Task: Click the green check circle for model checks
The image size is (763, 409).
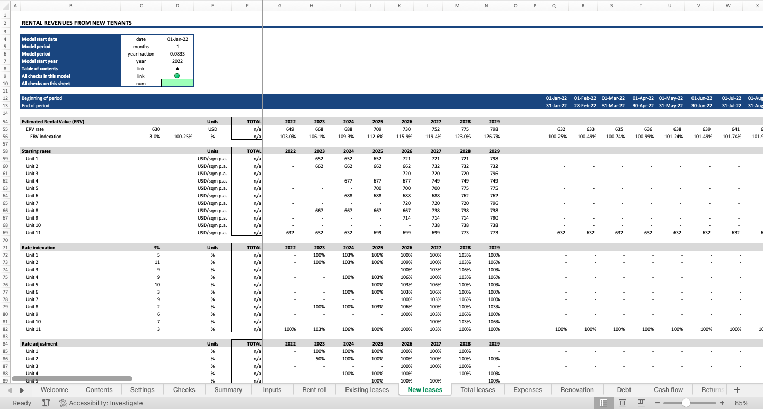Action: point(177,76)
